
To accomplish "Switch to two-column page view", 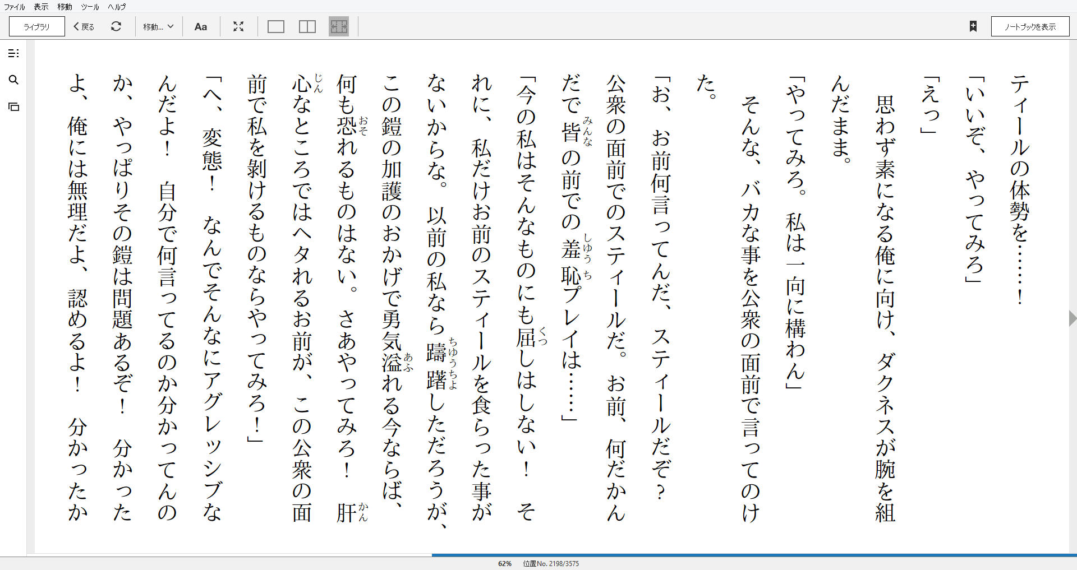I will pyautogui.click(x=307, y=26).
